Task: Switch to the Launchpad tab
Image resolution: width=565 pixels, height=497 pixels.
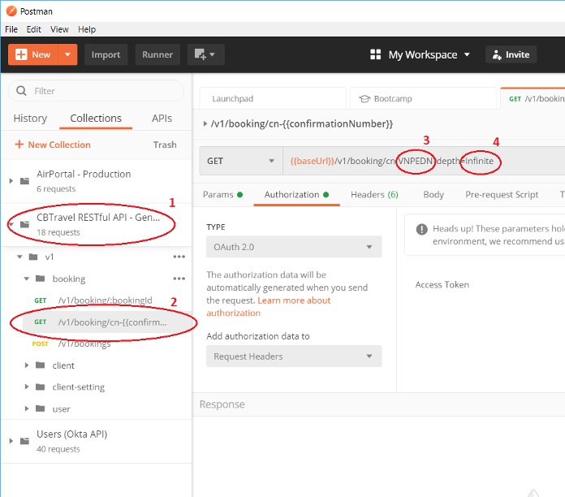Action: click(273, 98)
